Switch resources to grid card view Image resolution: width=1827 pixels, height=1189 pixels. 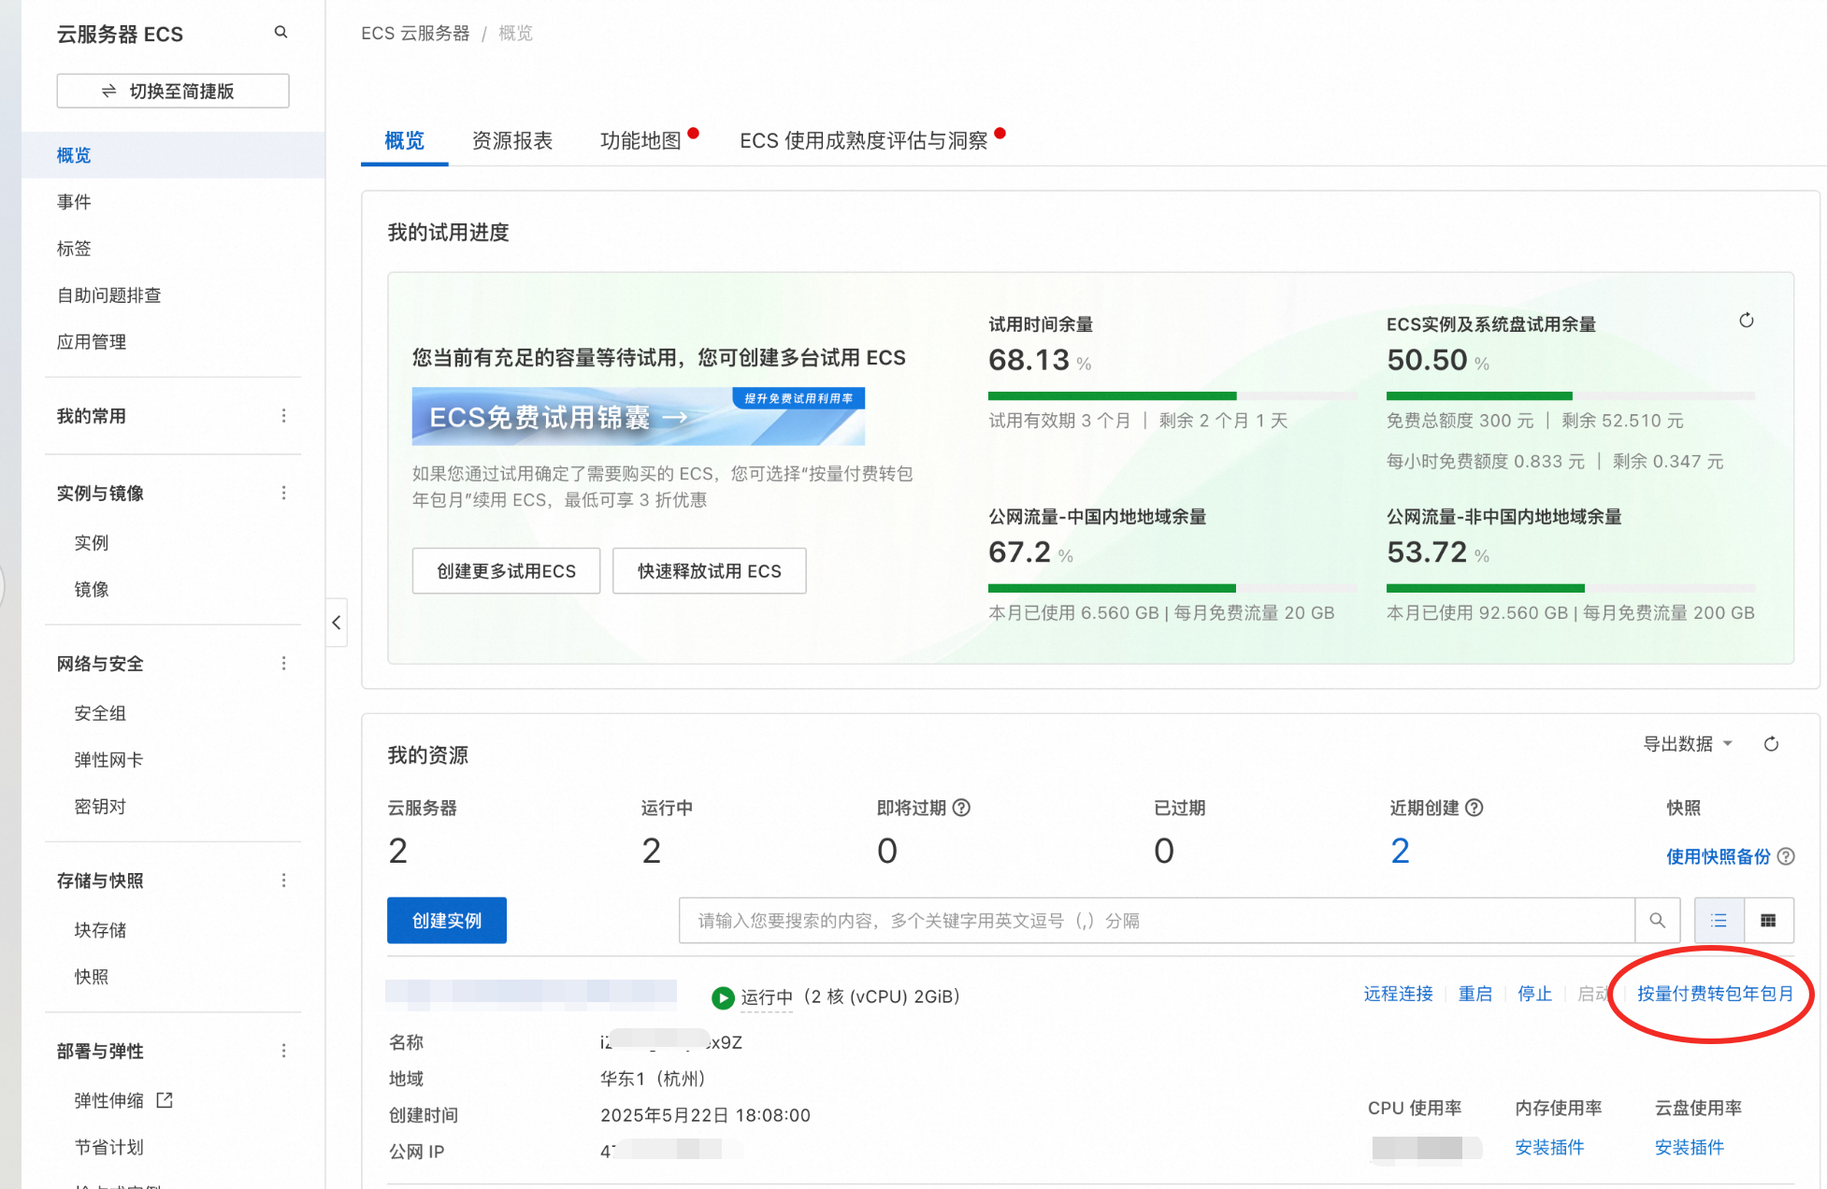click(x=1768, y=921)
